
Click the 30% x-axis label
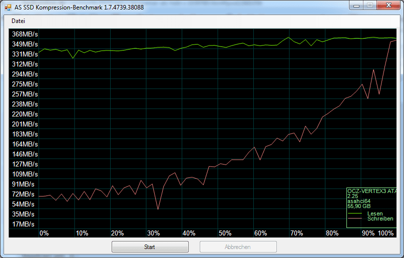[x=154, y=233]
